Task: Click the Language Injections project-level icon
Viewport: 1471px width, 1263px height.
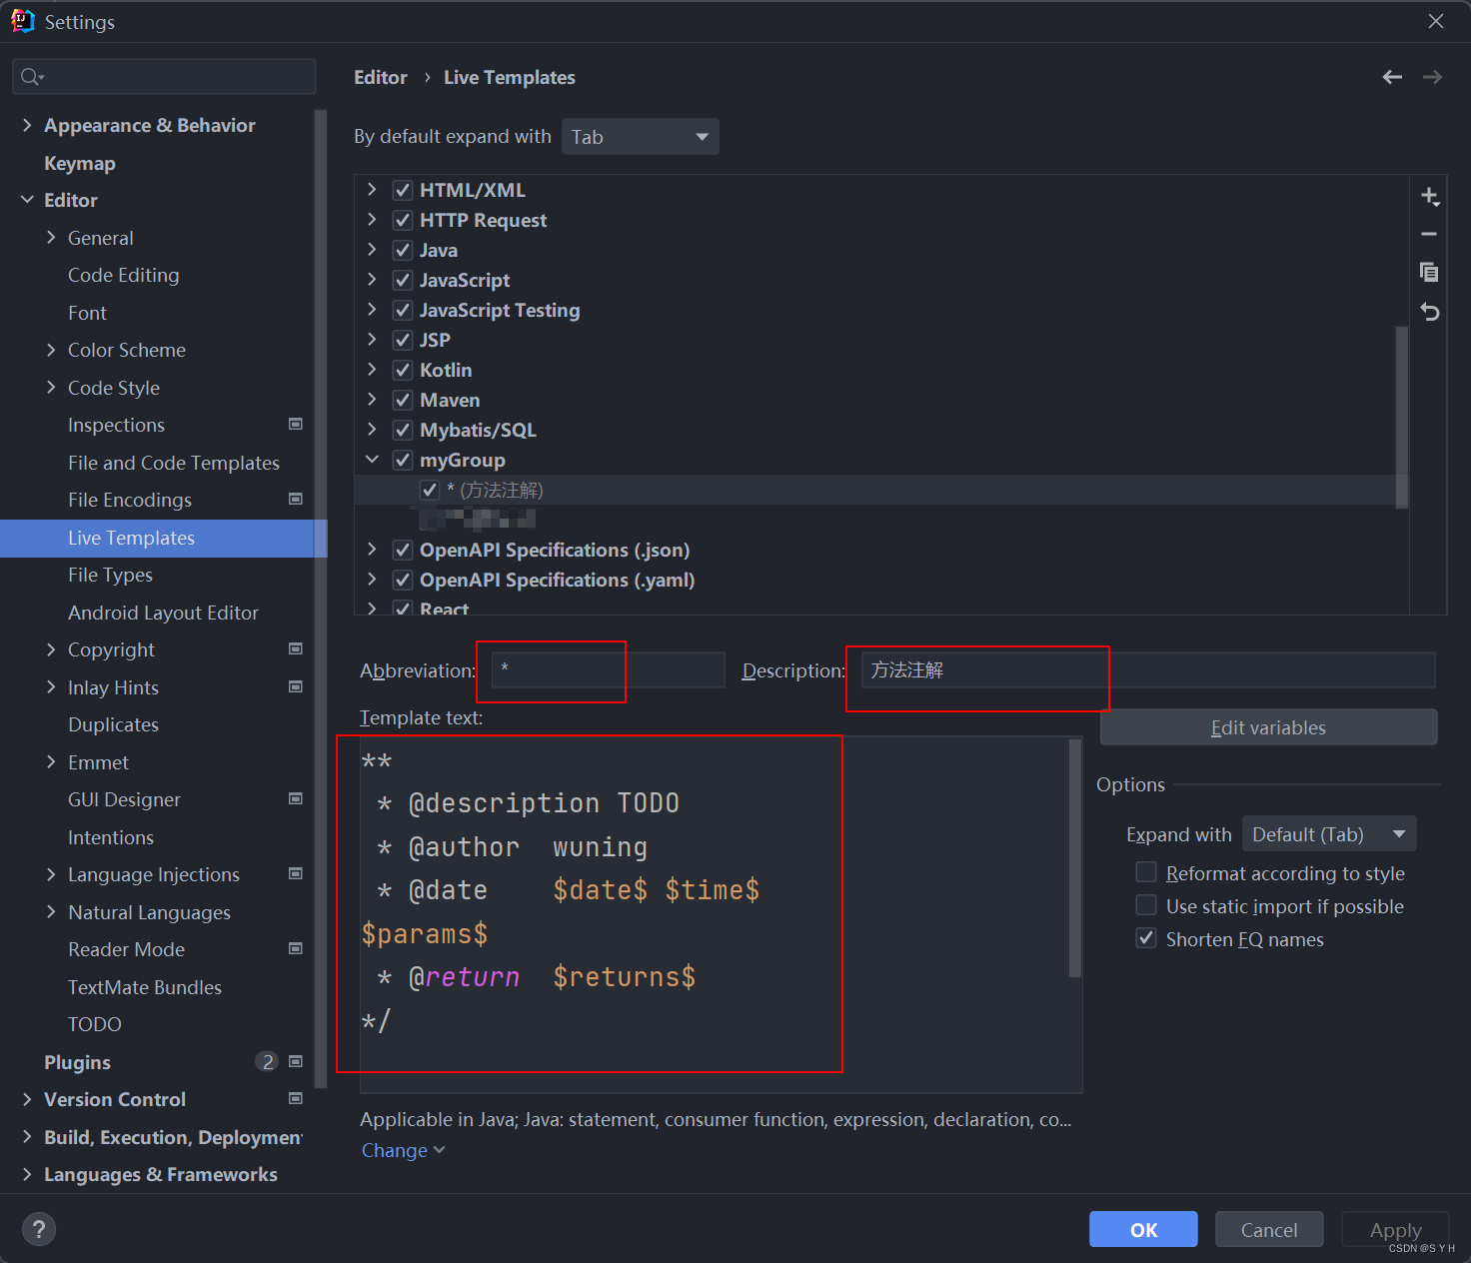Action: [296, 874]
